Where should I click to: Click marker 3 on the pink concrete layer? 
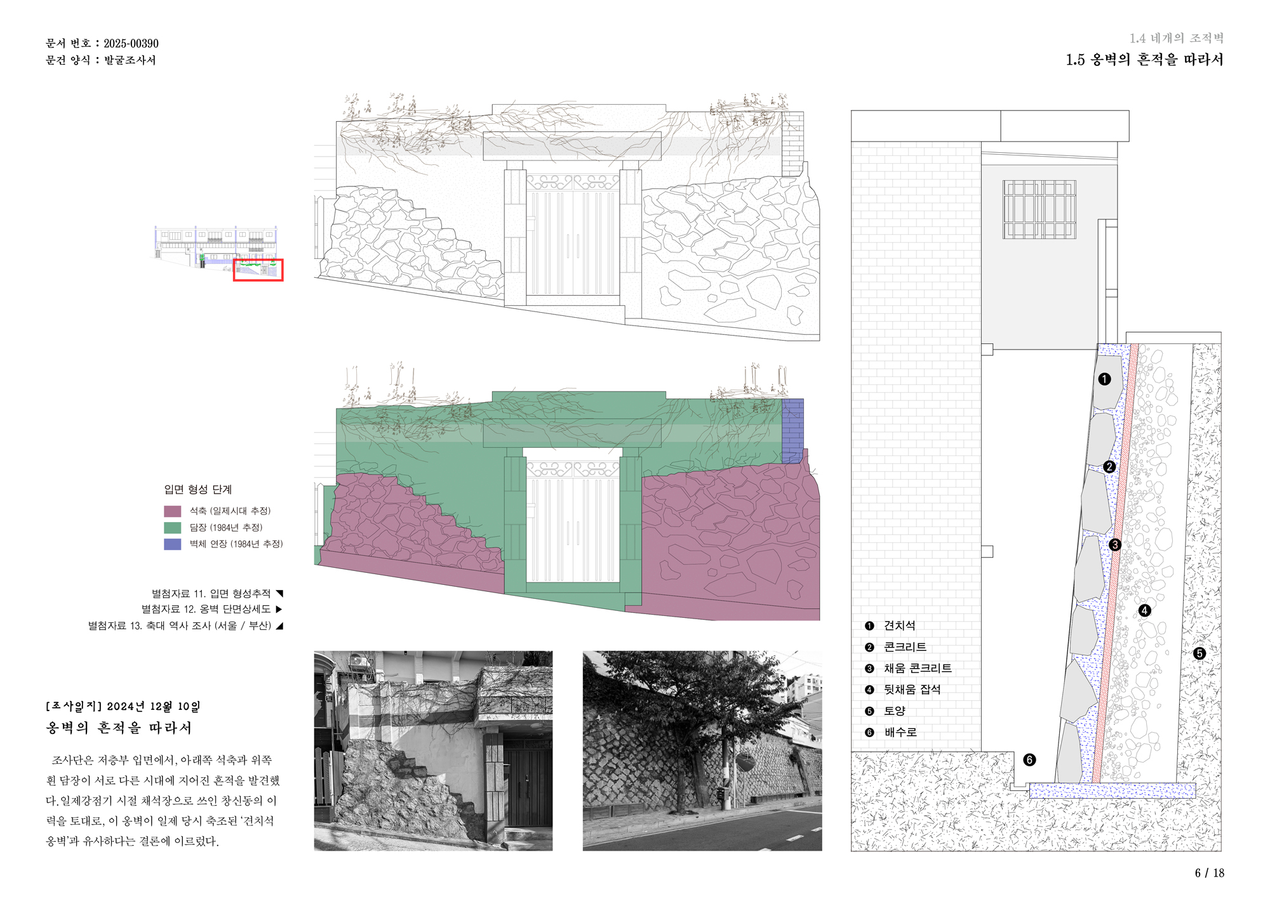(1115, 545)
